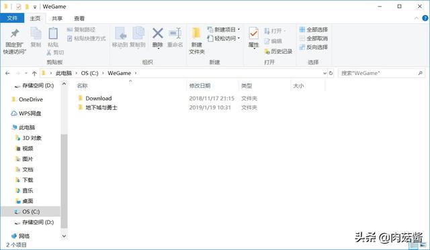Screen dimensions: 430x250
Task: Click the Move to (移动到) icon
Action: (120, 34)
